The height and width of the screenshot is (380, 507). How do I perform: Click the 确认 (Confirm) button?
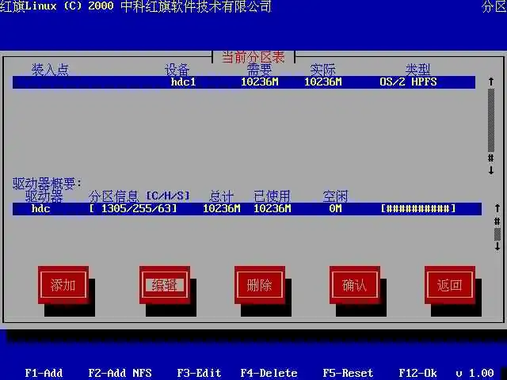(x=355, y=285)
